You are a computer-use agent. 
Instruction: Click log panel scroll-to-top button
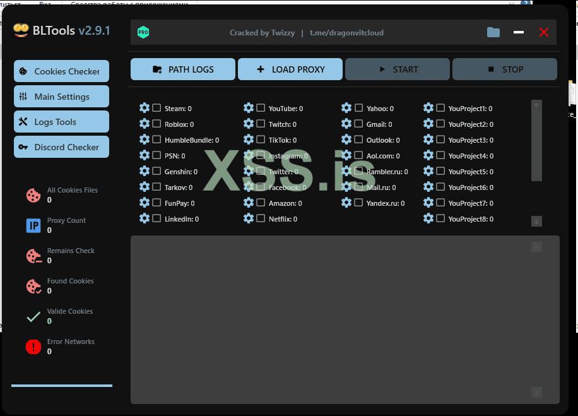coord(537,247)
